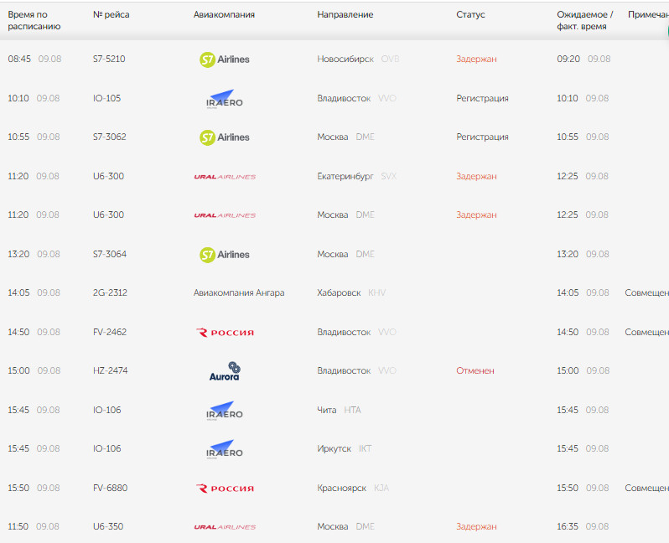Image resolution: width=669 pixels, height=543 pixels.
Task: Click Ural Airlines logo for Ekaterinburg flight
Action: click(225, 177)
